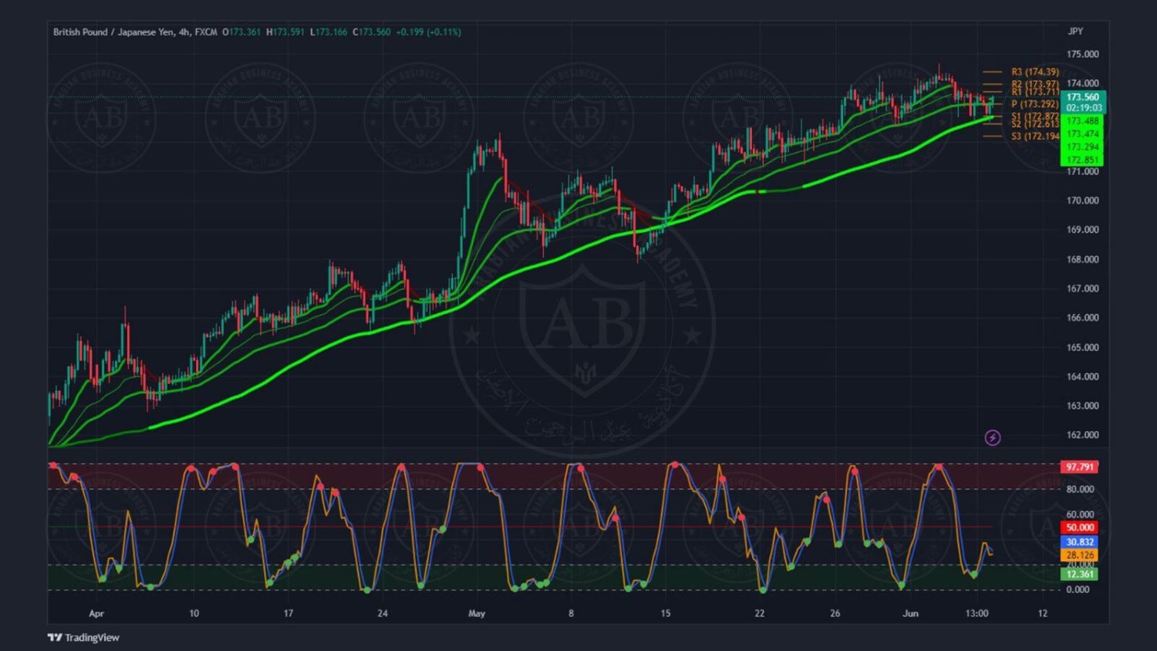The height and width of the screenshot is (651, 1157).
Task: Click the blue 30.832 oscillator tag
Action: (1080, 542)
